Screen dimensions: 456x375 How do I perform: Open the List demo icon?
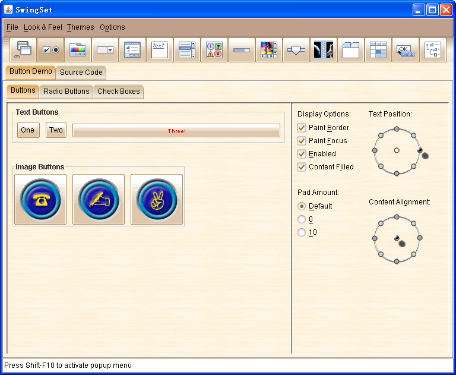click(x=187, y=50)
